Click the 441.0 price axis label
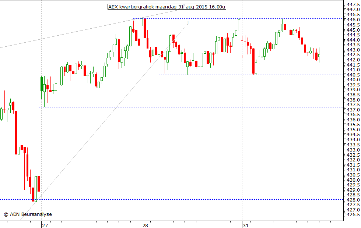361x228 pixels. point(353,70)
